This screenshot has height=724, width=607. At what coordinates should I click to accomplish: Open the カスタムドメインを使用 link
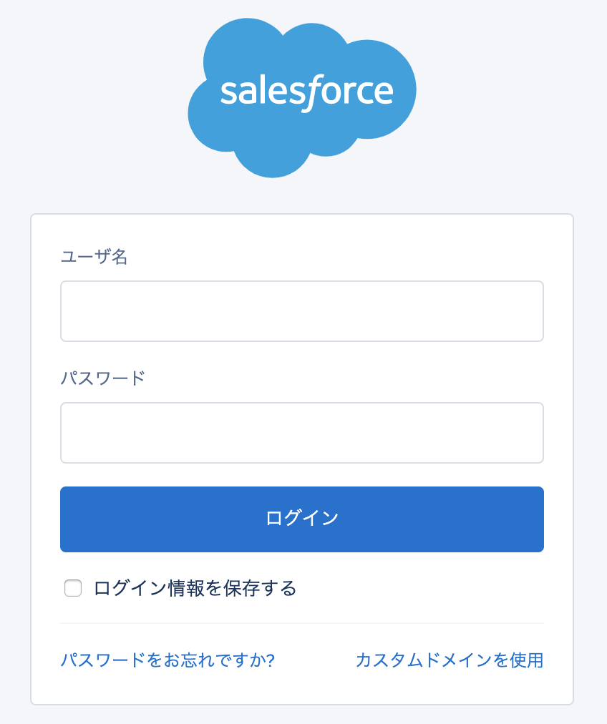coord(450,660)
